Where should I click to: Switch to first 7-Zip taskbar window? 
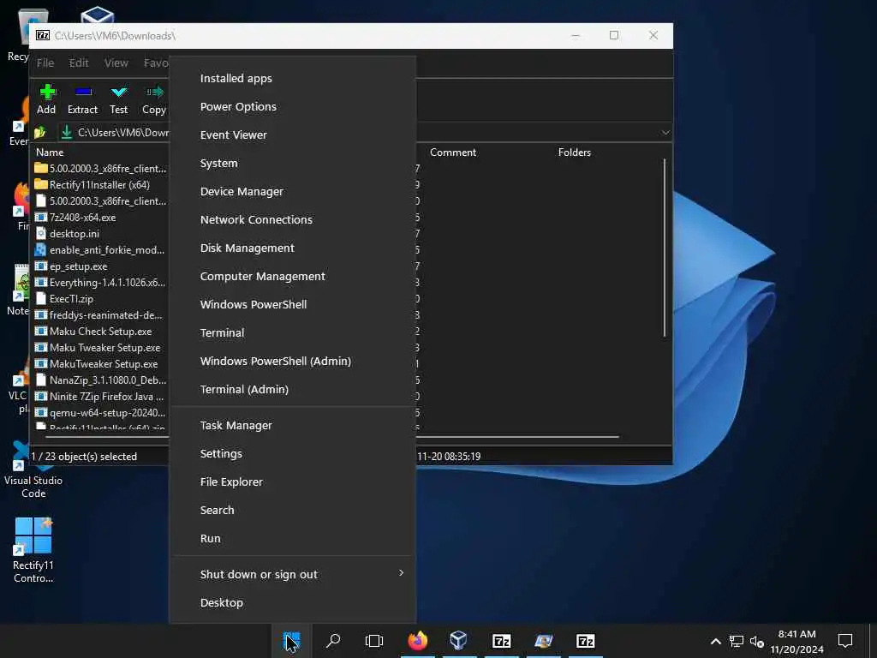(501, 641)
